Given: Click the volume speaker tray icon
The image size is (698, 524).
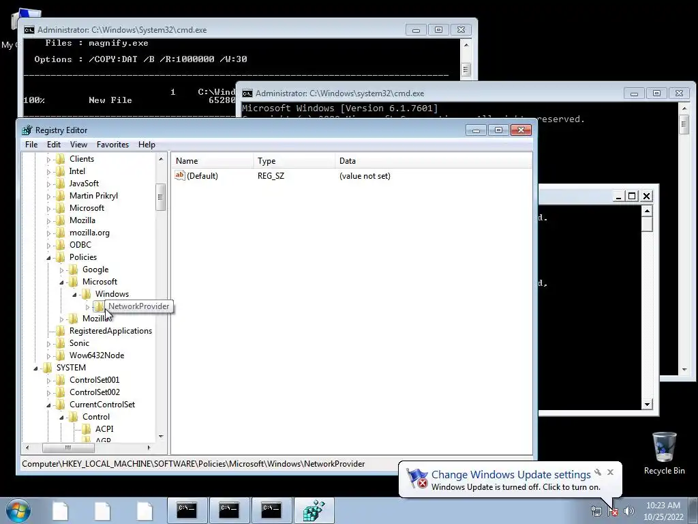Looking at the screenshot, I should click(x=629, y=511).
